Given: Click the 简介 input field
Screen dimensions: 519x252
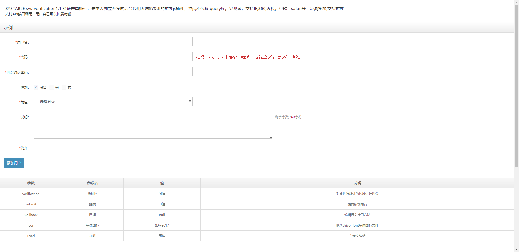Looking at the screenshot, I should (x=153, y=148).
